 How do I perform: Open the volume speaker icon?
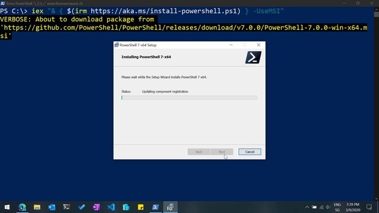[328, 207]
